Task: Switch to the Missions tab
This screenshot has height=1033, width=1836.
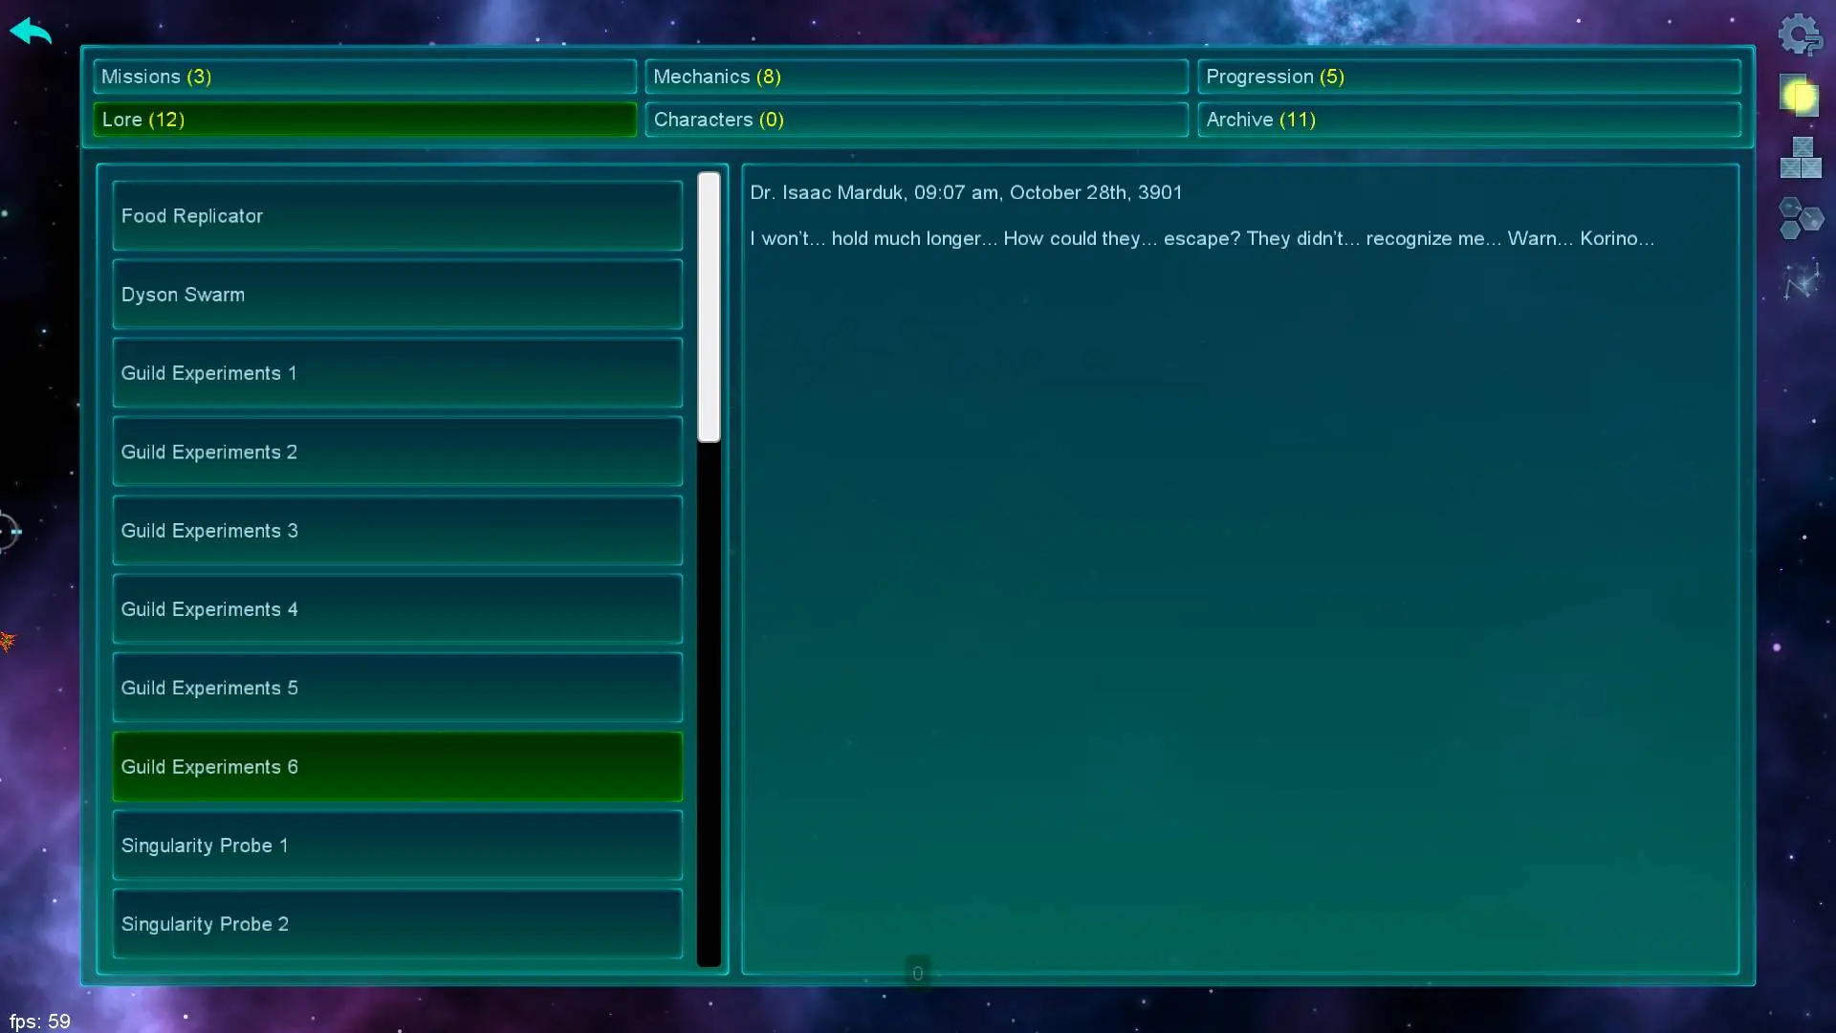Action: click(364, 77)
